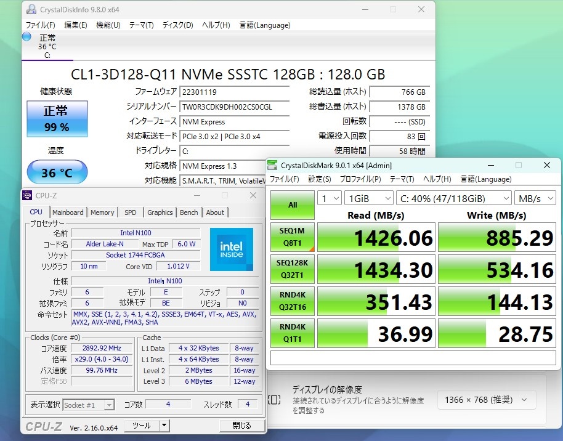Viewport: 563px width, 441px height.
Task: Open the drive dropdown C: 40% (47/118GiB)
Action: pos(454,198)
